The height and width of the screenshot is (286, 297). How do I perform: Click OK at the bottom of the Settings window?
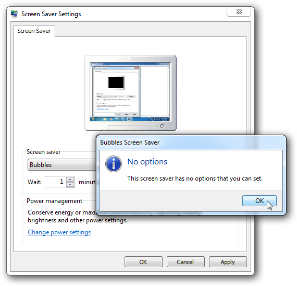pos(143,262)
